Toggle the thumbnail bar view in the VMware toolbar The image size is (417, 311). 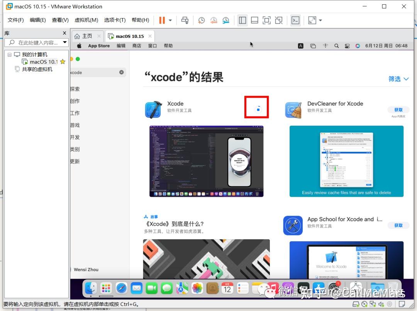pos(254,20)
